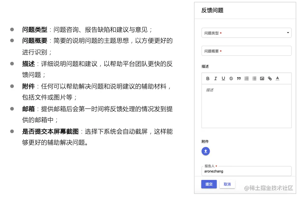Insert a numbered list

click(247, 79)
